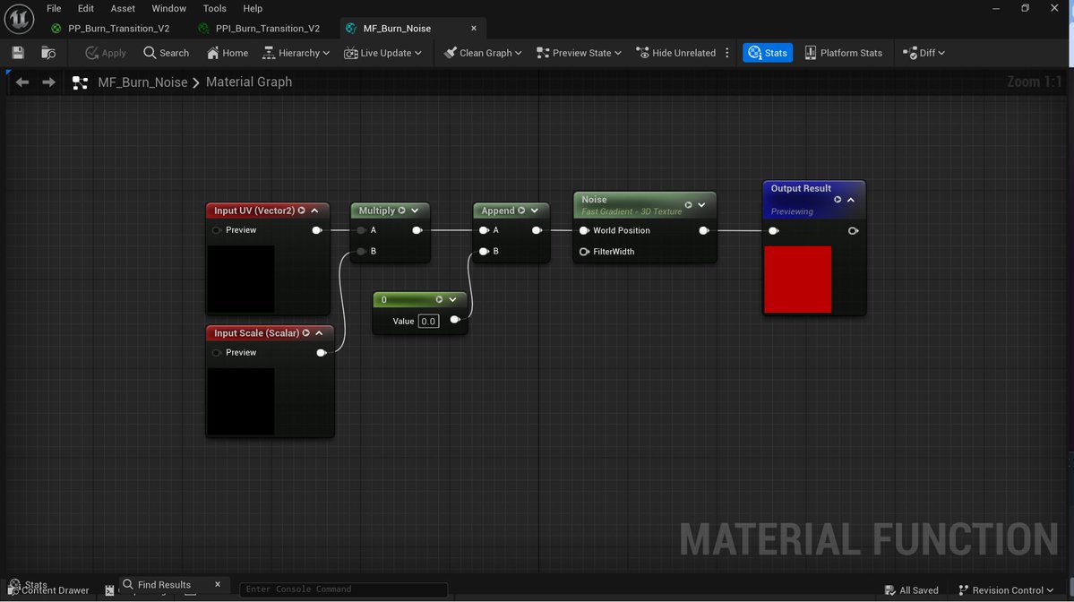Expand the Noise node chevron
Viewport: 1074px width, 602px height.
(702, 205)
